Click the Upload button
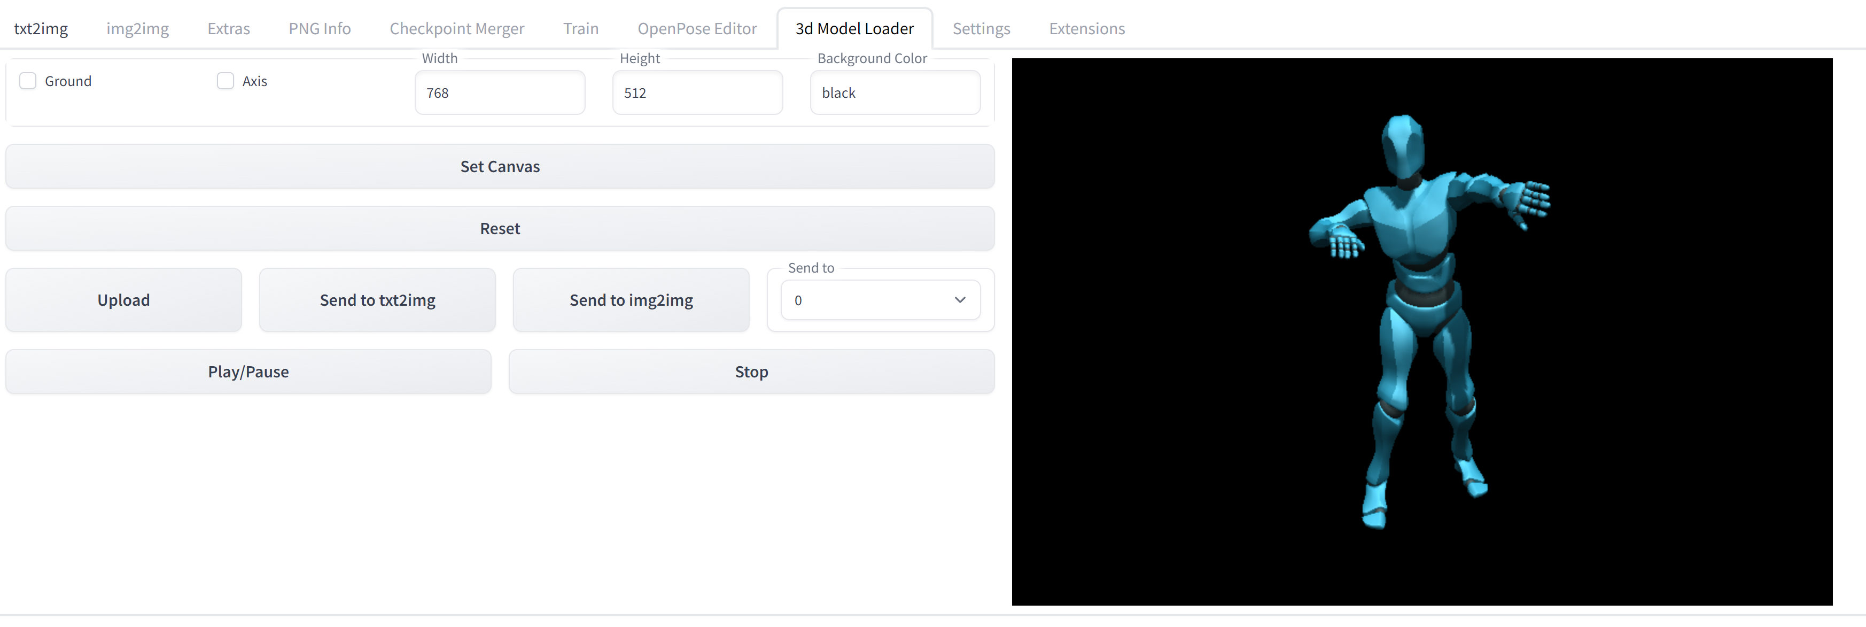 pyautogui.click(x=123, y=299)
